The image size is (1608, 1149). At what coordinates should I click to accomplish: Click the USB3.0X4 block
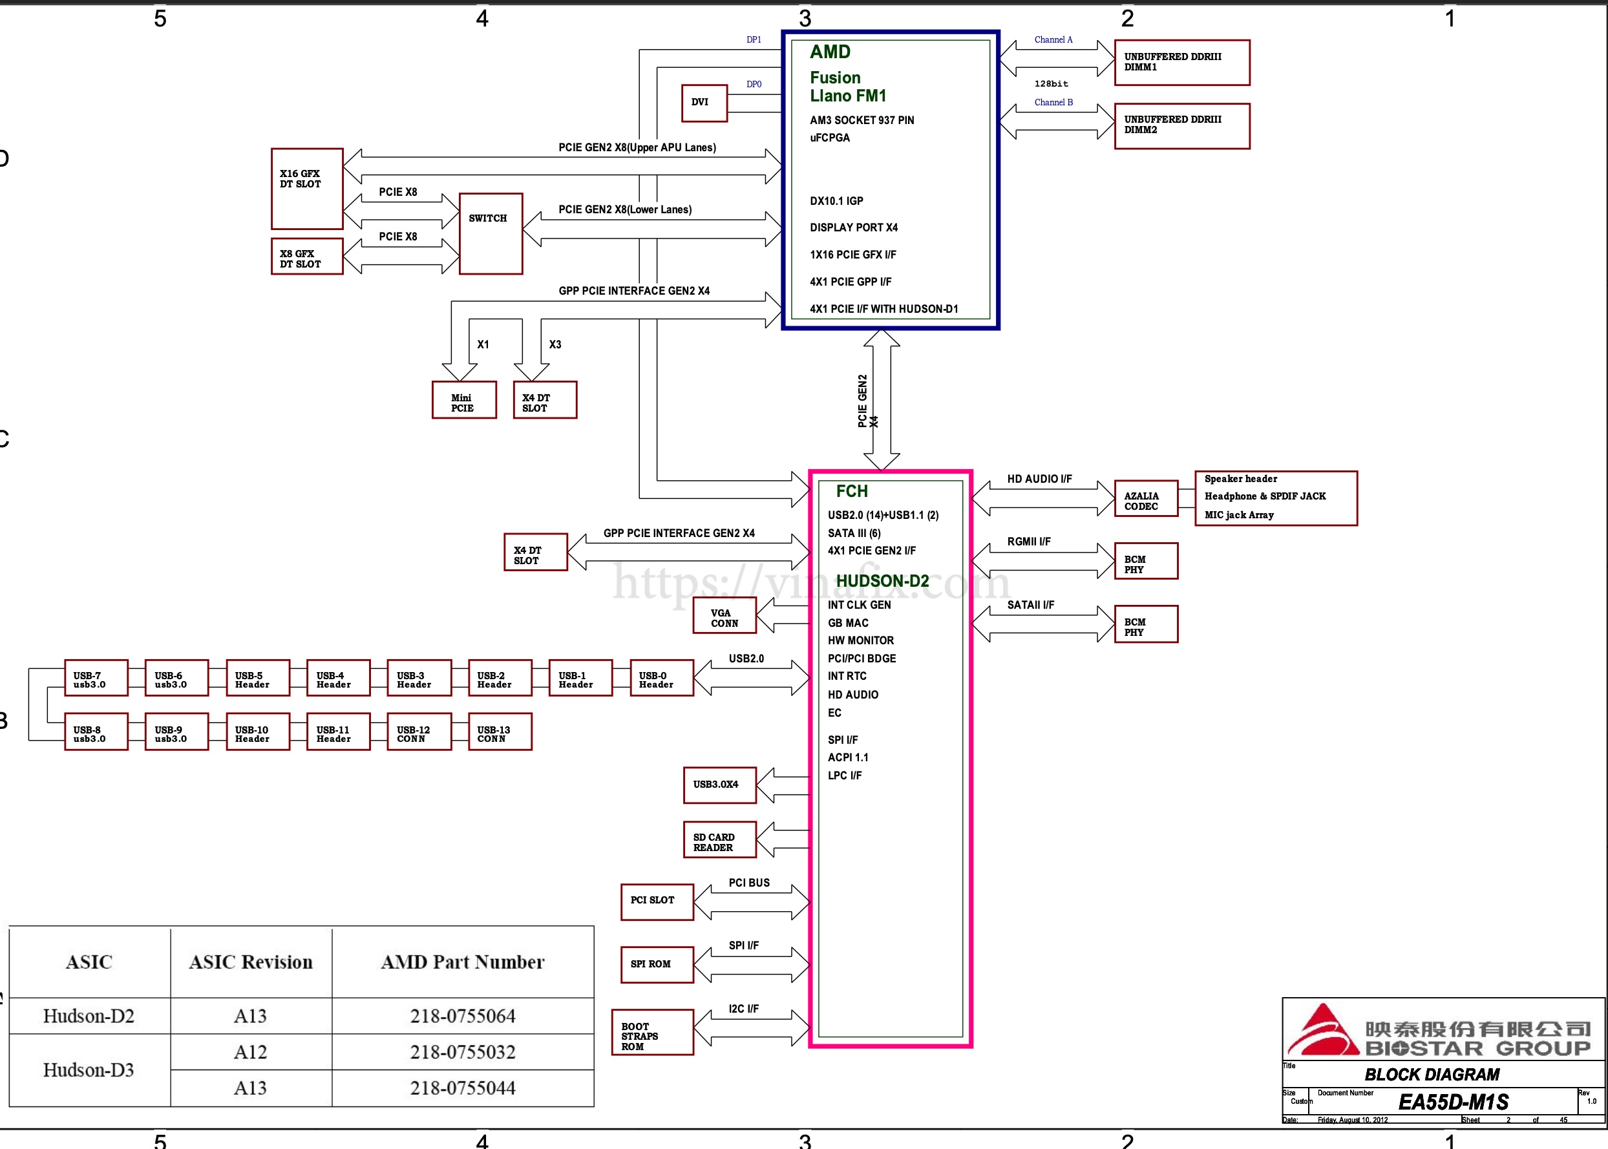(720, 785)
